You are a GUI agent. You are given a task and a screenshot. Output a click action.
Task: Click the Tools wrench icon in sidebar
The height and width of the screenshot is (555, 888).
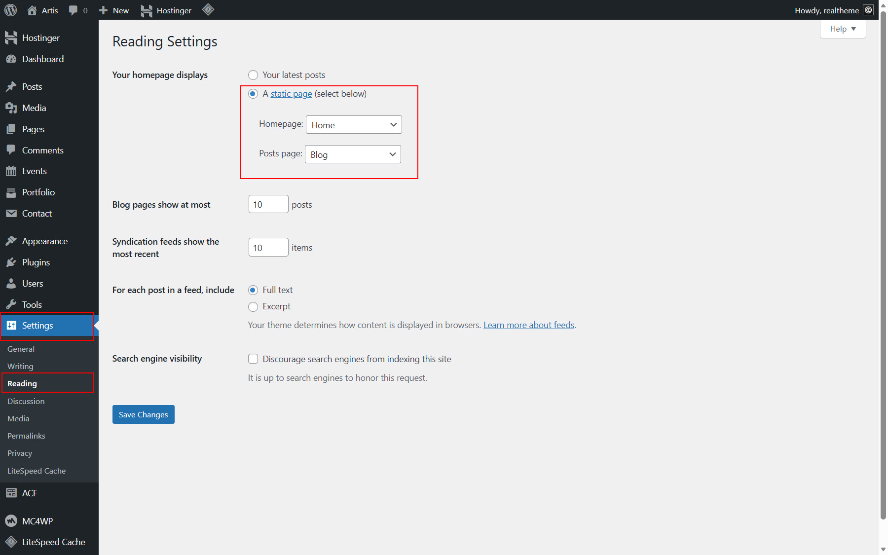11,305
